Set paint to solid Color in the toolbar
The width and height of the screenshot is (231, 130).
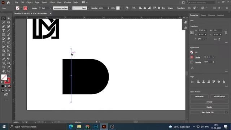coord(3,86)
